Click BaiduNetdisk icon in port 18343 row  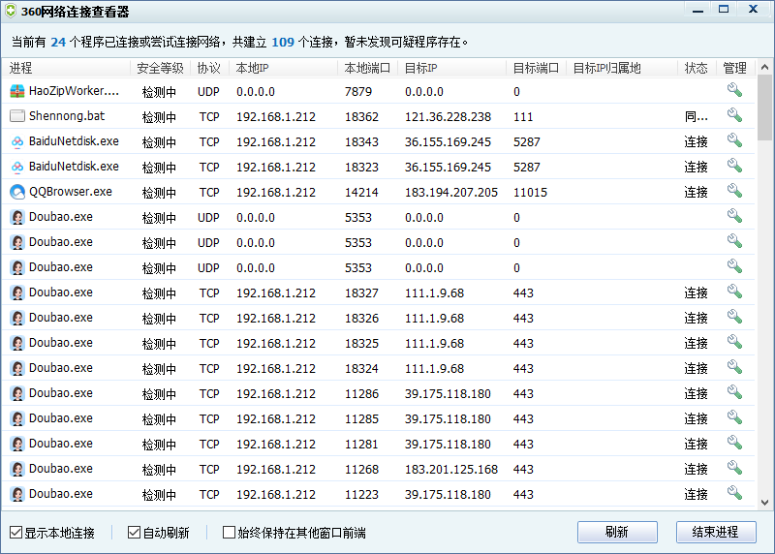tap(17, 141)
